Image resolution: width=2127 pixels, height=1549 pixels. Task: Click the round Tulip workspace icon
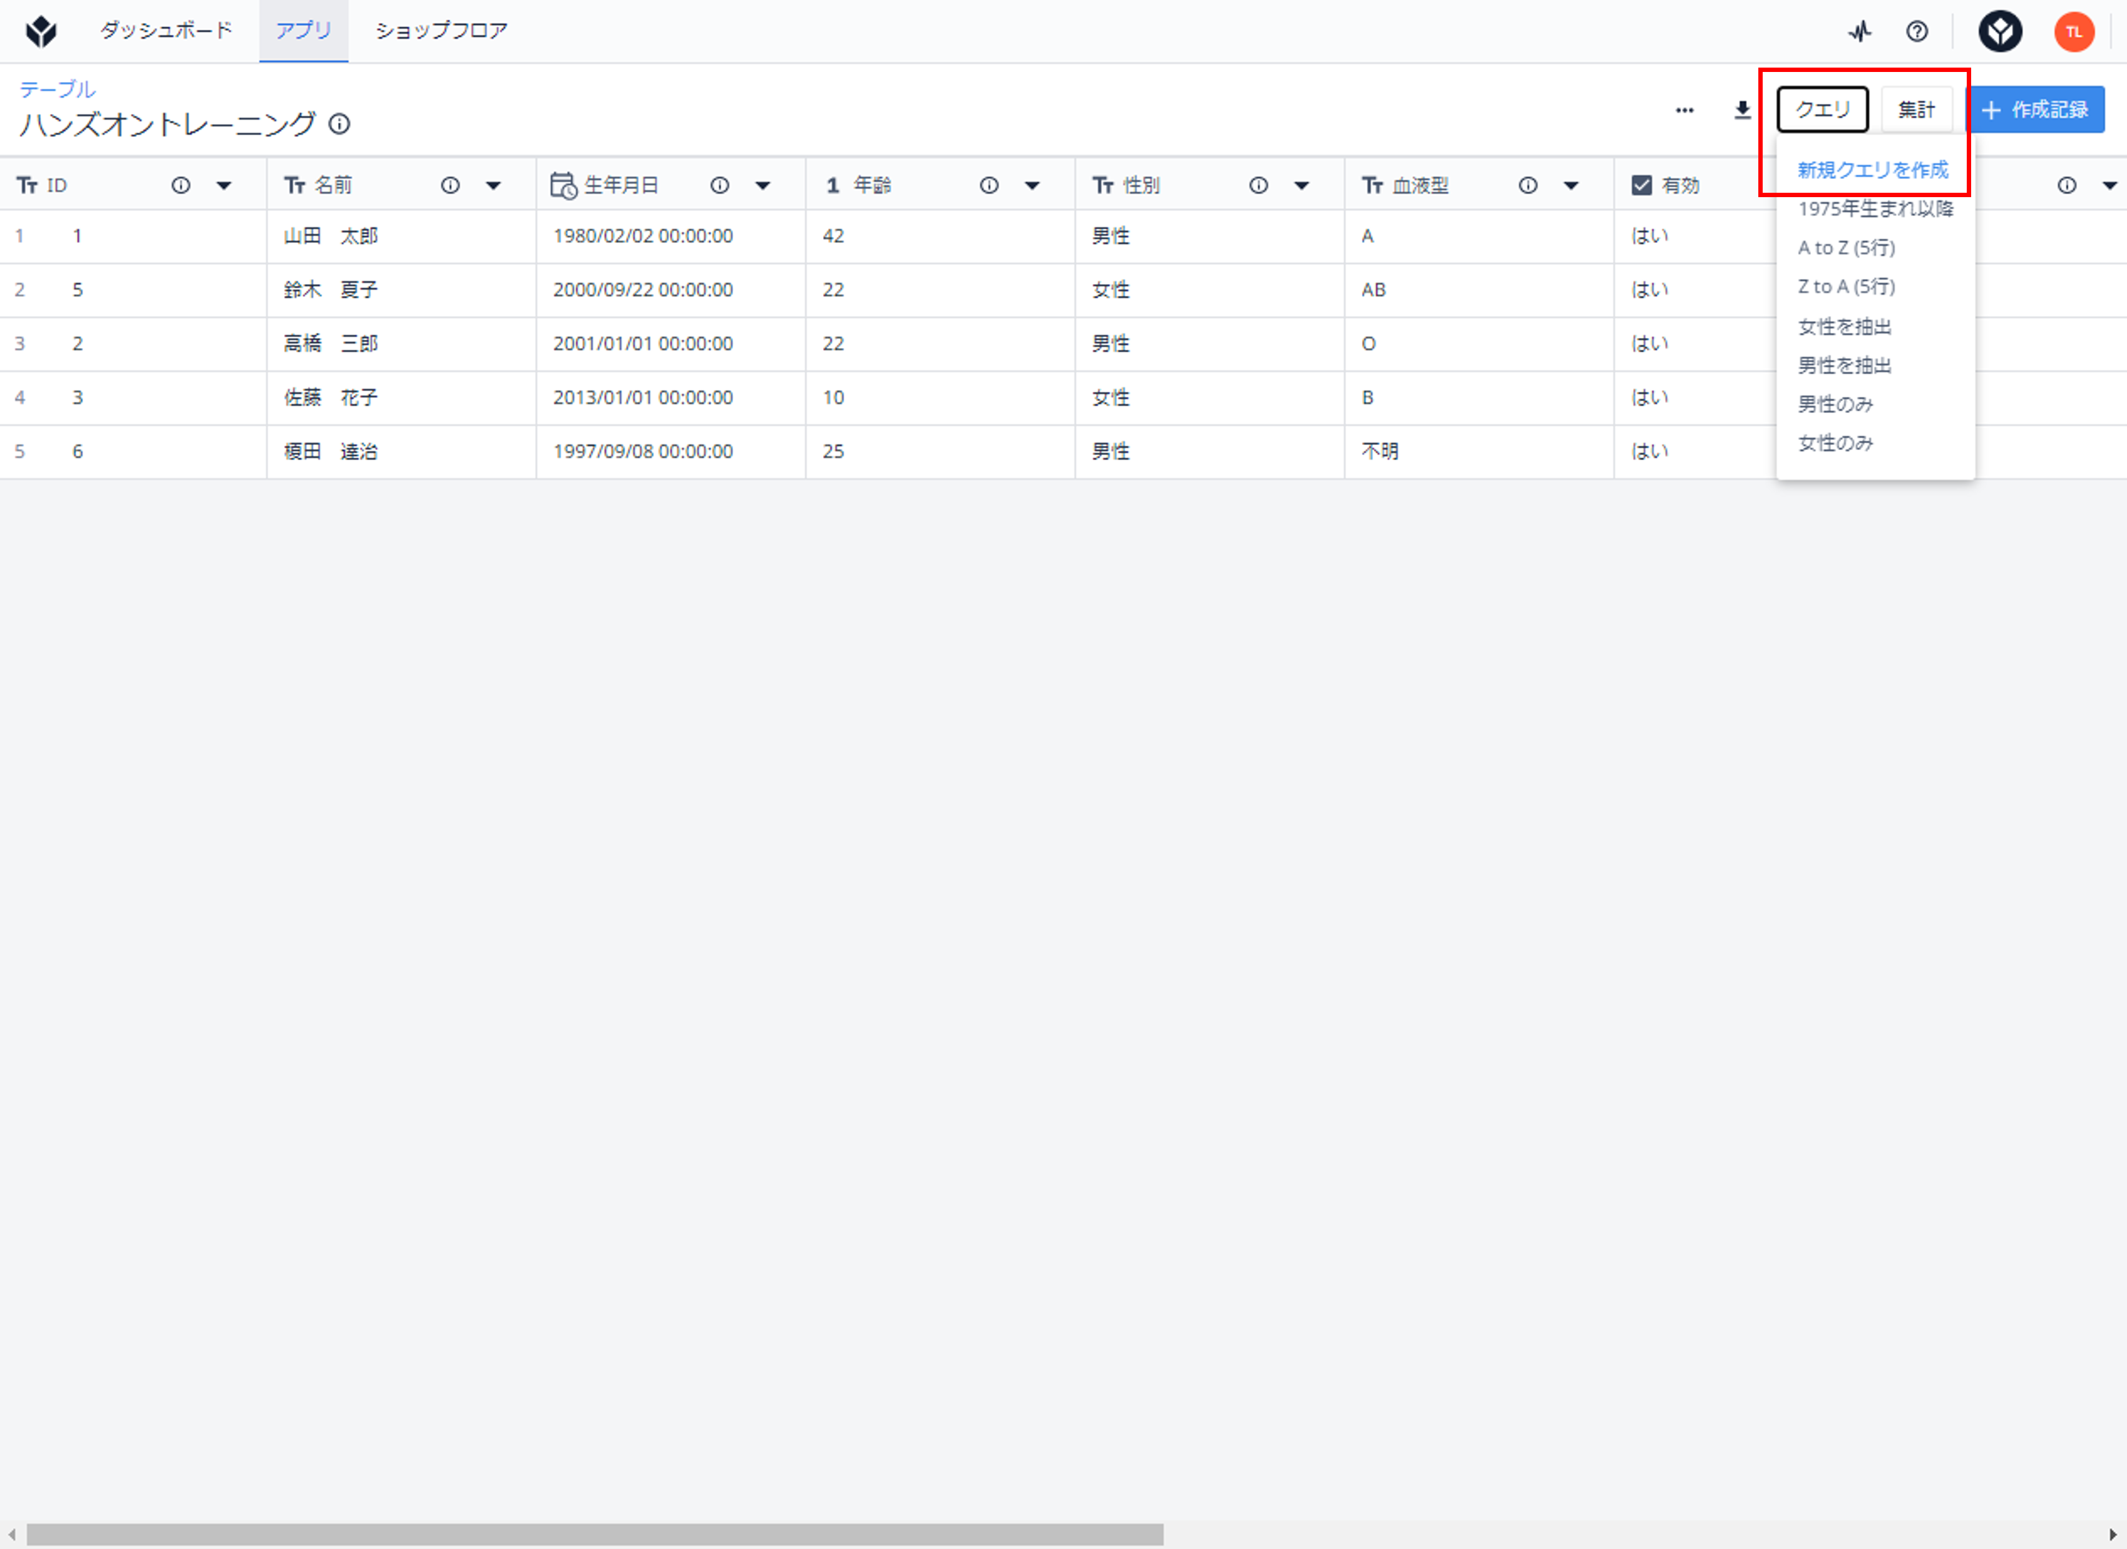coord(2001,32)
